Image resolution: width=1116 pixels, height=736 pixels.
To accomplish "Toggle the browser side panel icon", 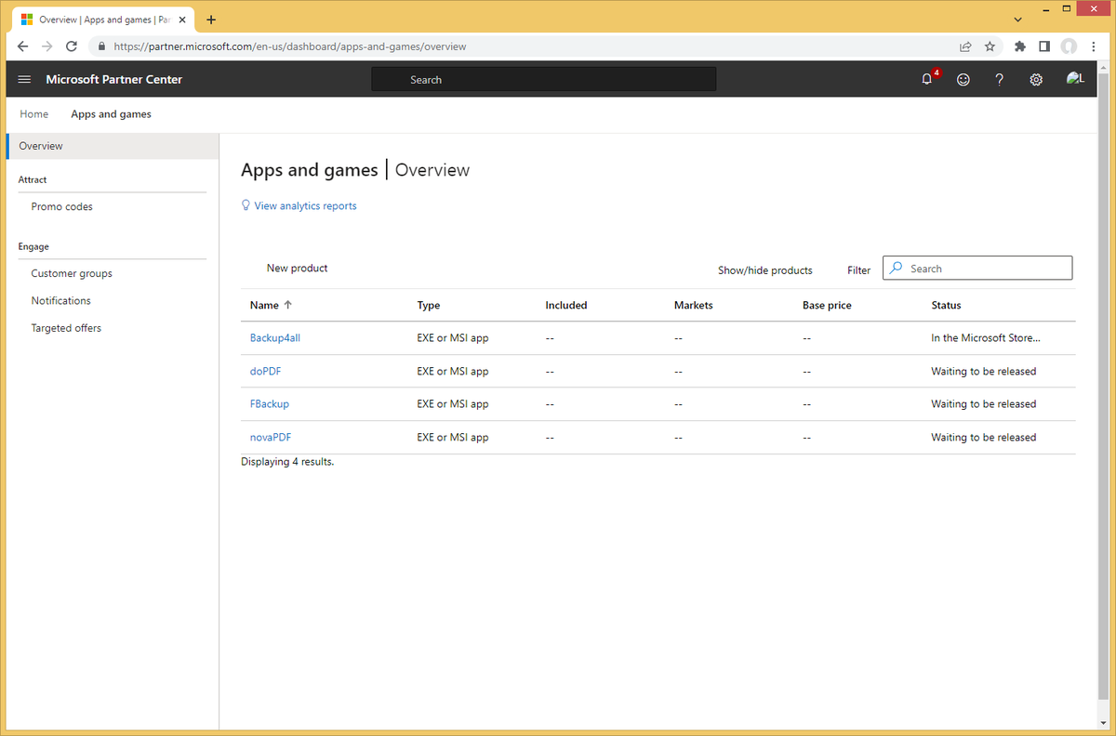I will [1044, 46].
